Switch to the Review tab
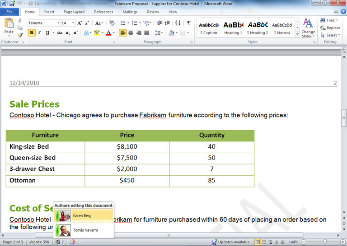The image size is (347, 246). [153, 12]
